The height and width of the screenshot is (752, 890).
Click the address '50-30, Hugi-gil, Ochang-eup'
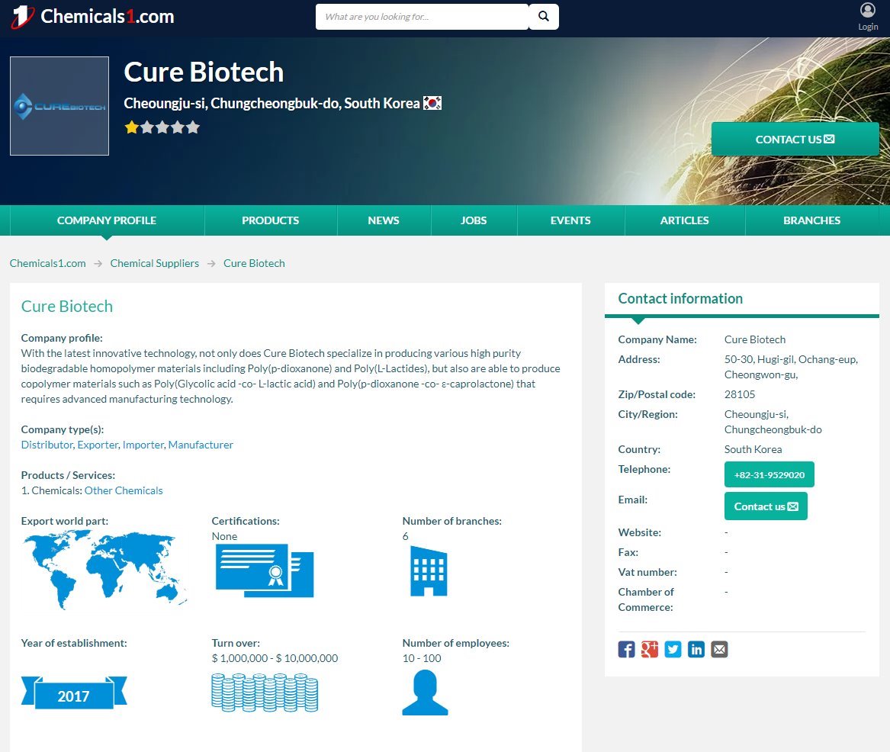pos(791,359)
